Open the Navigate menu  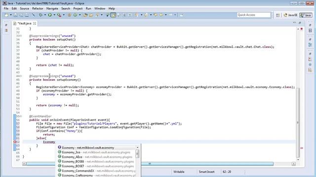click(52, 9)
